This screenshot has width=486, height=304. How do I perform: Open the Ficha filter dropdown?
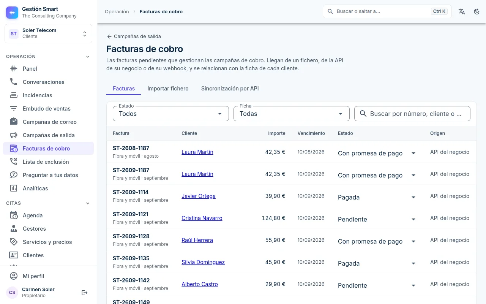pos(292,114)
